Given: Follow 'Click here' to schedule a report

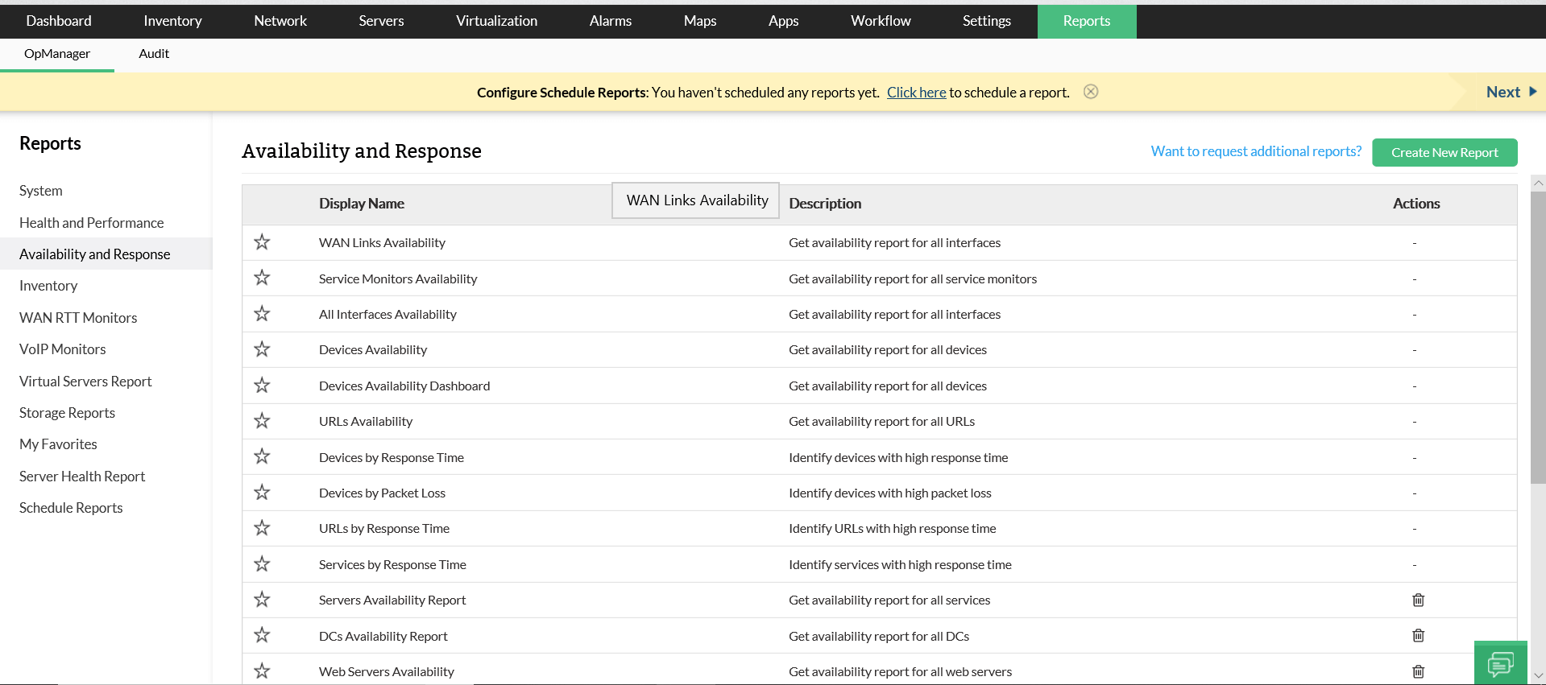Looking at the screenshot, I should coord(916,93).
